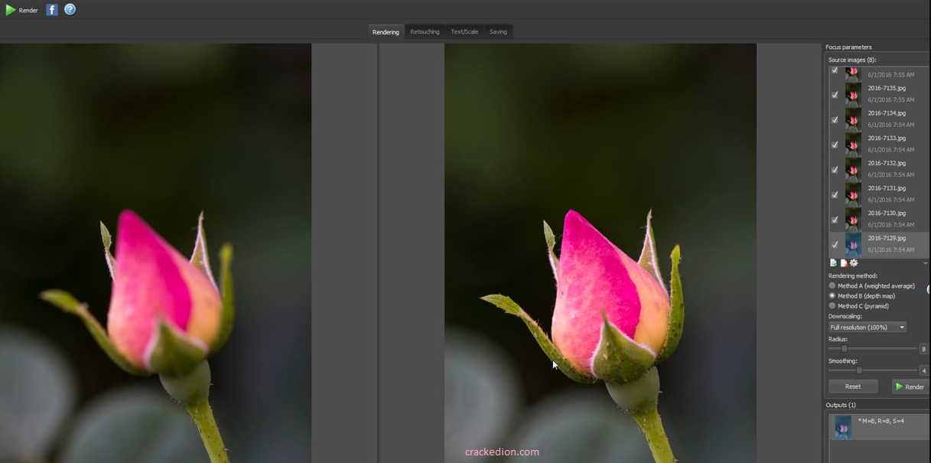The image size is (931, 463).
Task: Click the green Render play icon in top toolbar
Action: (x=11, y=10)
